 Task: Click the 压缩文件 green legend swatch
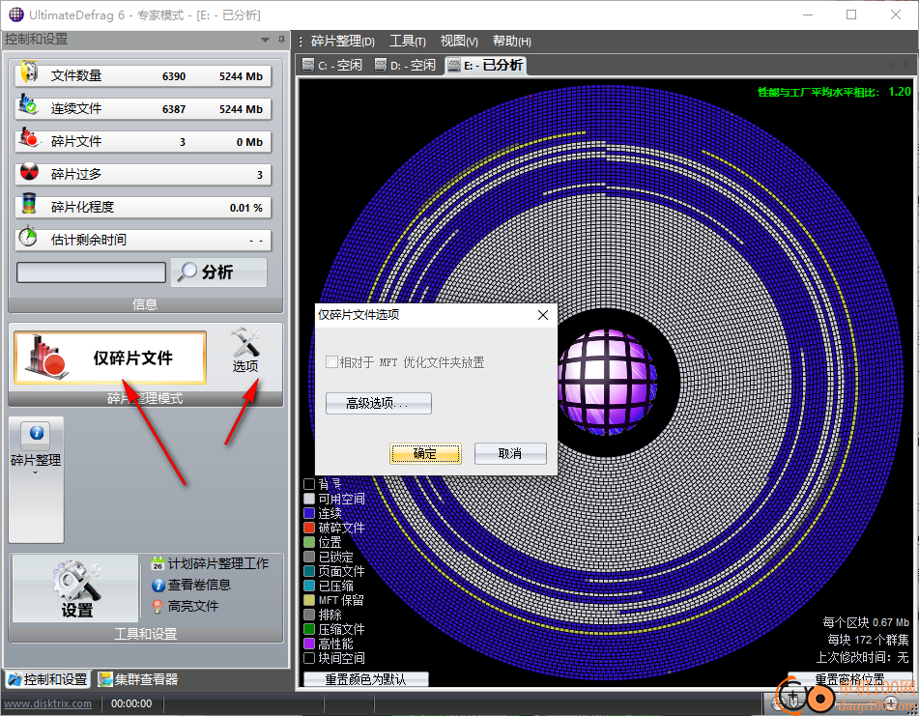[x=309, y=629]
